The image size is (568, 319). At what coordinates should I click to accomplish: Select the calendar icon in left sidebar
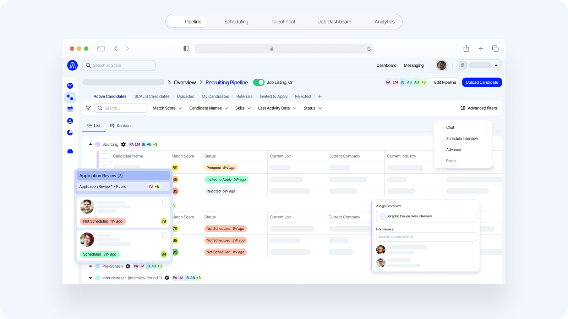coord(70,109)
